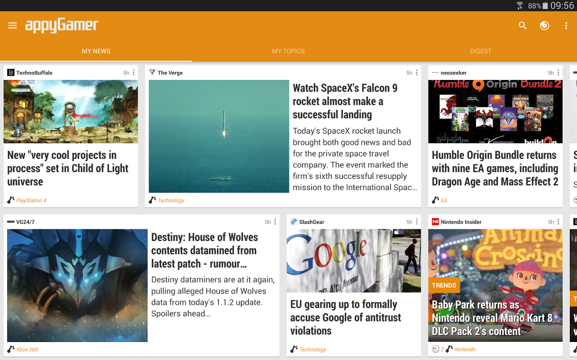This screenshot has height=360, width=577.
Task: Open the Google sign article image
Action: click(354, 261)
